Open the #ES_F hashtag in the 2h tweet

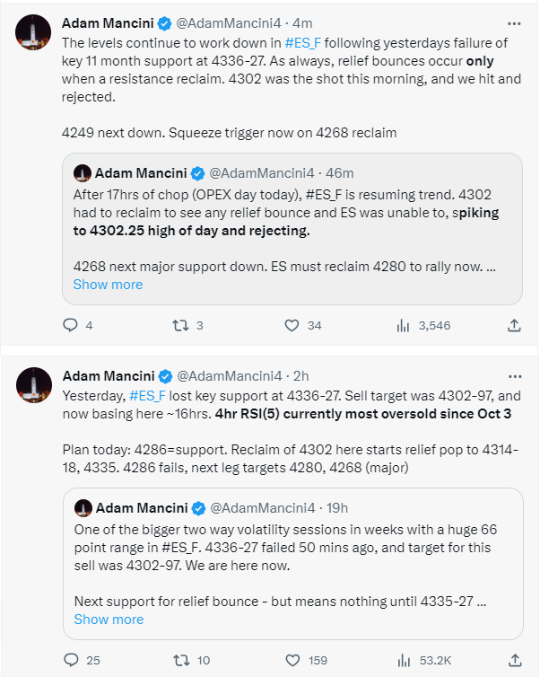click(x=147, y=396)
